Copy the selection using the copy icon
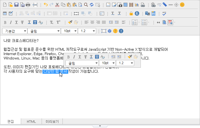 [63, 5]
